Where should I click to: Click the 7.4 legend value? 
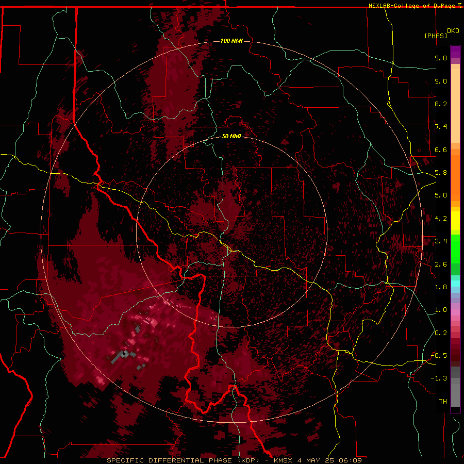pos(441,127)
